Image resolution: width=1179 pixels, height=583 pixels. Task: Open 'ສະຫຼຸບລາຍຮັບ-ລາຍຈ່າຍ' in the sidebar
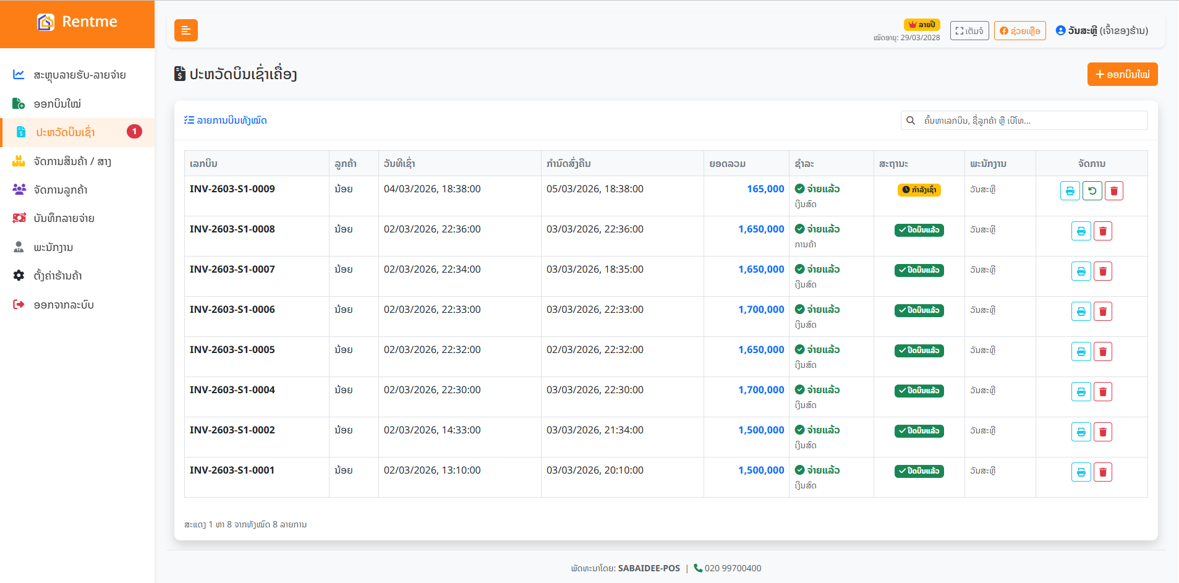tap(79, 75)
